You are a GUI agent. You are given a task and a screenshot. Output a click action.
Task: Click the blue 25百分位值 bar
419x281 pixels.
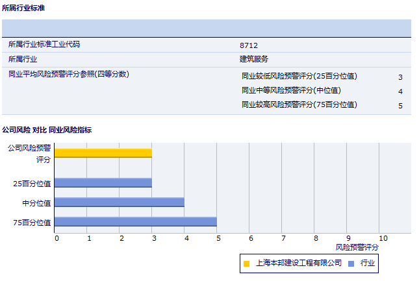pos(103,183)
